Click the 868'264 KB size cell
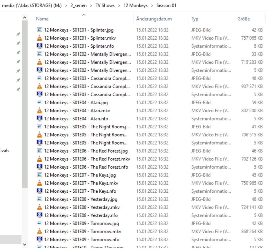Image resolution: width=268 pixels, height=252 pixels. [x=252, y=231]
